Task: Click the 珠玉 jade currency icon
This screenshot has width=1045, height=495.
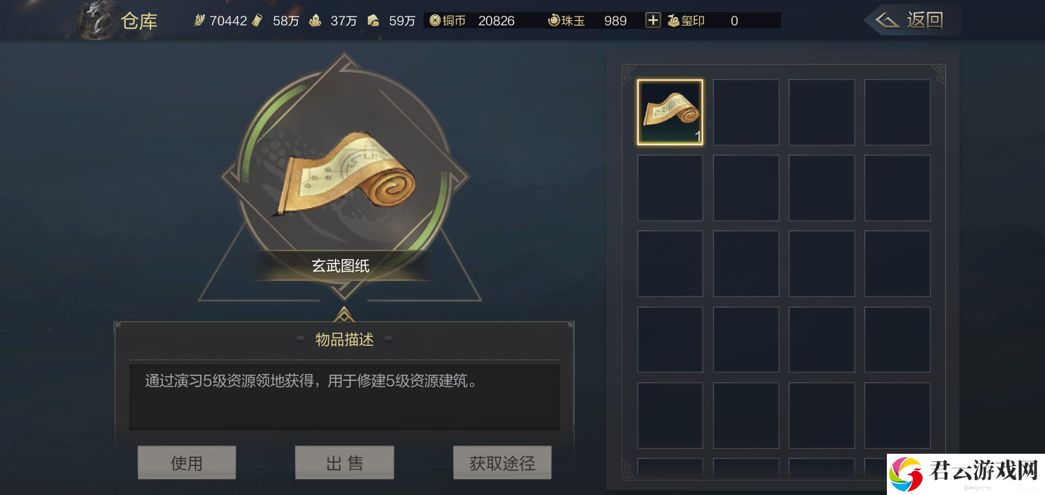Action: (x=553, y=21)
